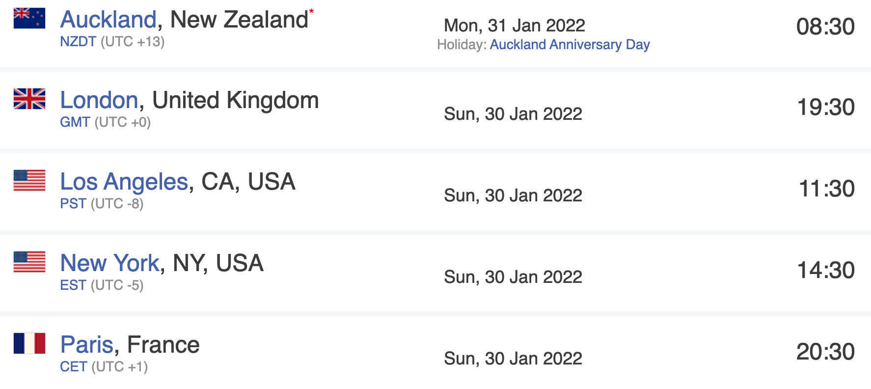Click the PST time zone link
This screenshot has width=871, height=389.
click(x=73, y=204)
